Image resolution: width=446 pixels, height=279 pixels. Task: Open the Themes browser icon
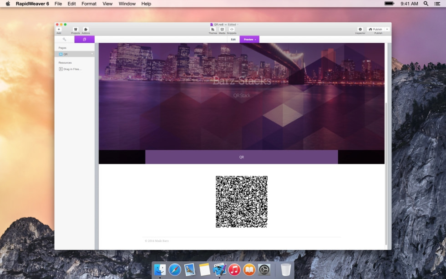tap(213, 29)
